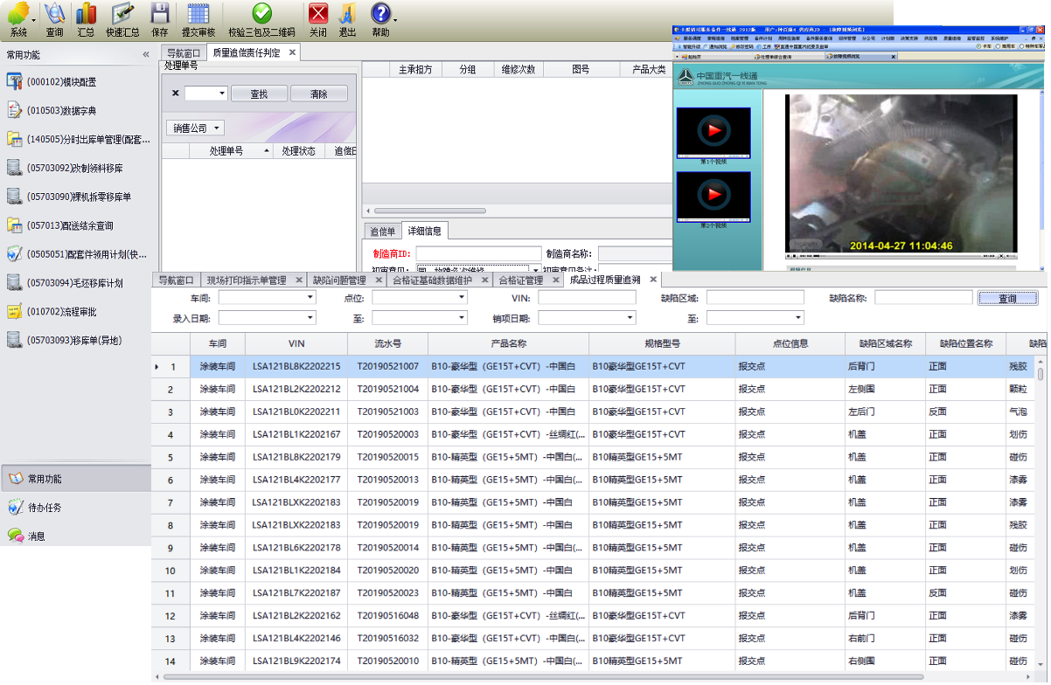
Task: Open the 车间 filter dropdown
Action: [310, 298]
